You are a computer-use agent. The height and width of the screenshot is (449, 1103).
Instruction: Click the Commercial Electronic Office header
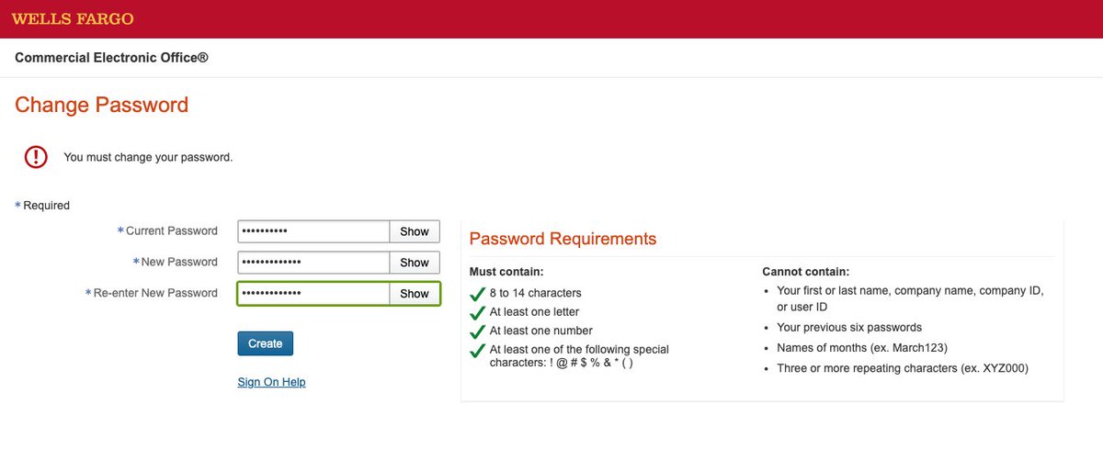pos(111,58)
